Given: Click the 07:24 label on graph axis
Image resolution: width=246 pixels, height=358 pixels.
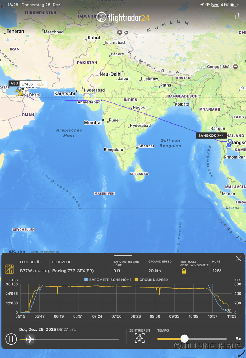Looking at the screenshot, I should point(97,316).
